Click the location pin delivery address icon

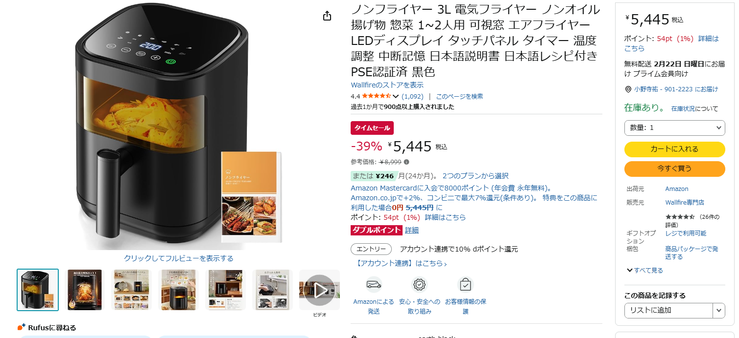[x=628, y=89]
